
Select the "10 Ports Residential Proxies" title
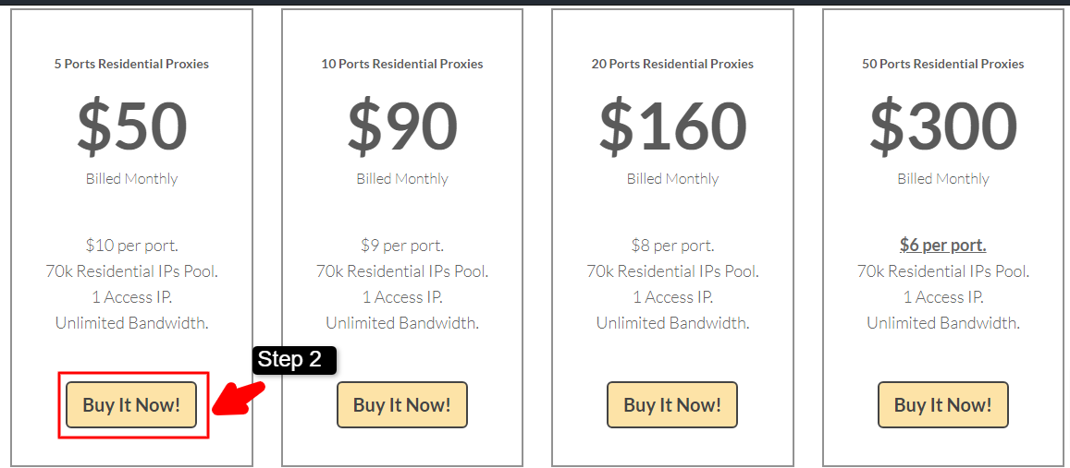pyautogui.click(x=402, y=65)
